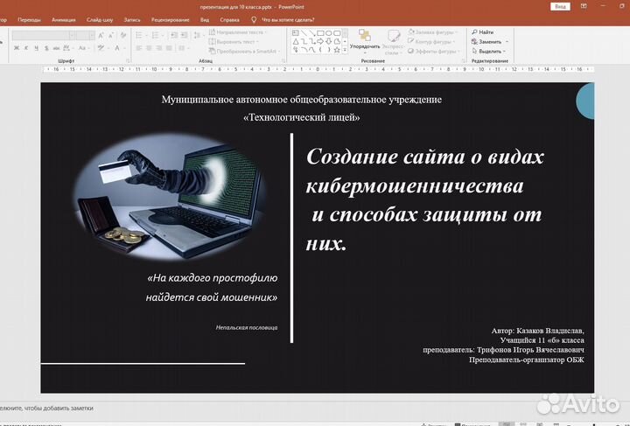Select the elbow arrow connector shape
The width and height of the screenshot is (630, 426).
click(312, 41)
